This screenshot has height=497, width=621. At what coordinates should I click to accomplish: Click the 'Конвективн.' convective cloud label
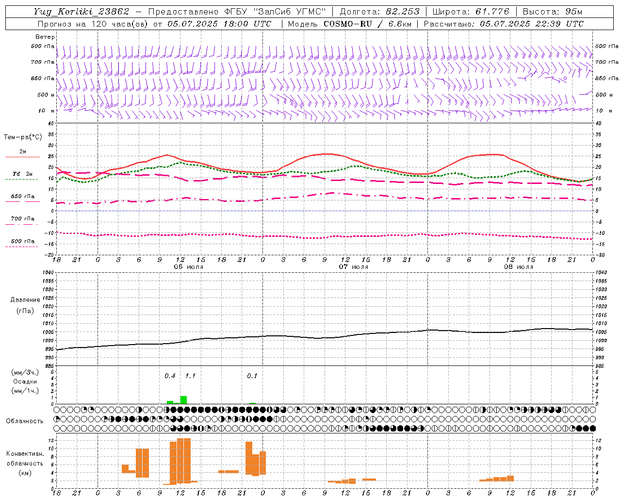[25, 454]
